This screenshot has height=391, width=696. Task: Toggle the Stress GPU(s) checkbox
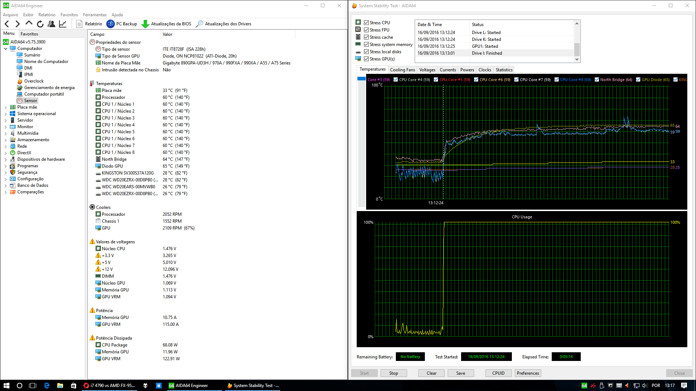coord(366,59)
